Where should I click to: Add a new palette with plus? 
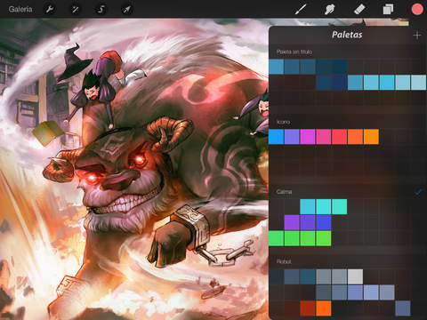coord(417,36)
